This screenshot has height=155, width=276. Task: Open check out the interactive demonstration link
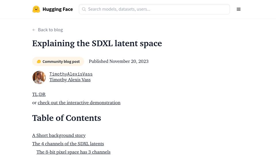coord(79,103)
